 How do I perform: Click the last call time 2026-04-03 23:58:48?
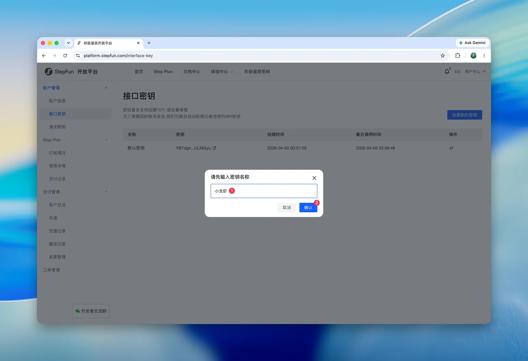pos(375,148)
